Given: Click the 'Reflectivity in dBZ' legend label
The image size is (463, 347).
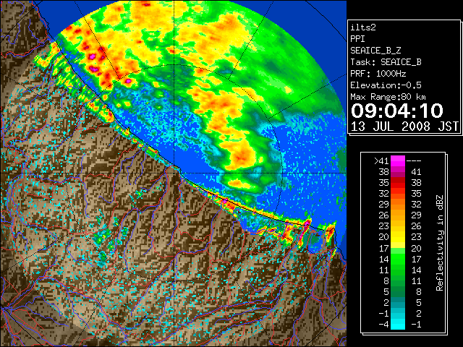Looking at the screenshot, I should point(440,243).
